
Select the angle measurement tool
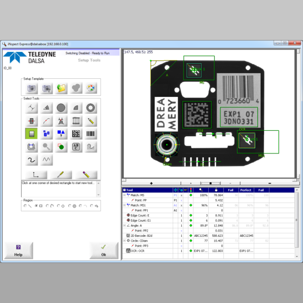[46, 108]
